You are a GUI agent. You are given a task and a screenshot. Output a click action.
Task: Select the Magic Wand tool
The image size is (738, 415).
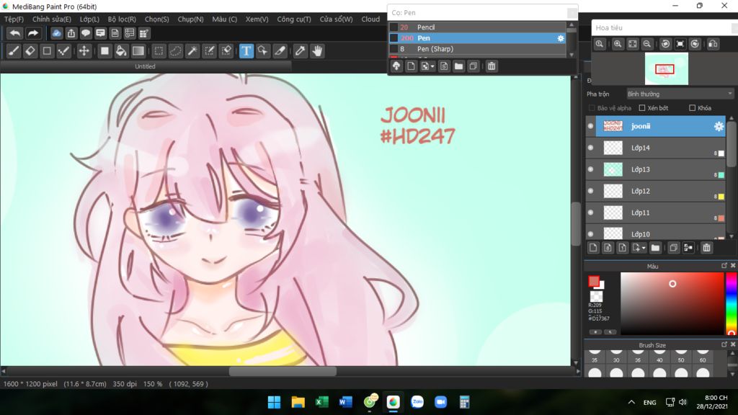192,51
